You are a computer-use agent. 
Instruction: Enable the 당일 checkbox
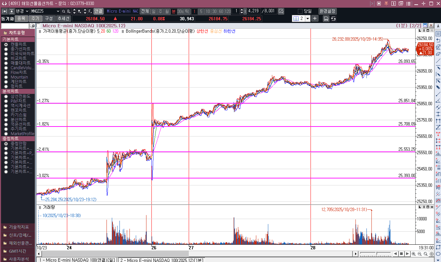coord(300,11)
